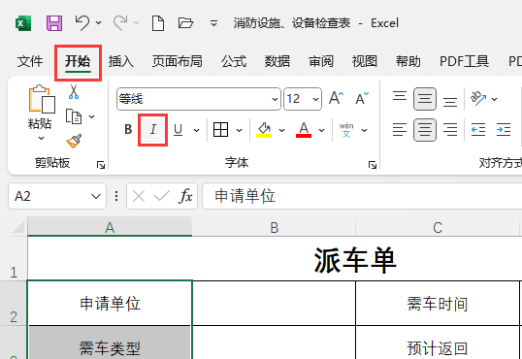Viewport: 522px width, 359px height.
Task: Toggle italic formatting
Action: (x=152, y=130)
